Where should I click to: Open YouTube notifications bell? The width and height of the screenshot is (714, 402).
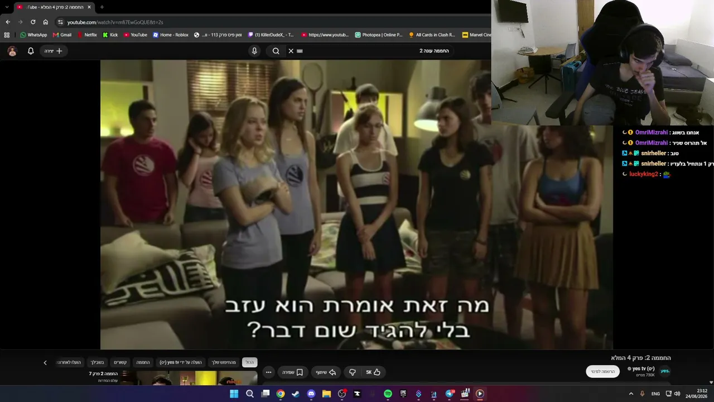31,51
